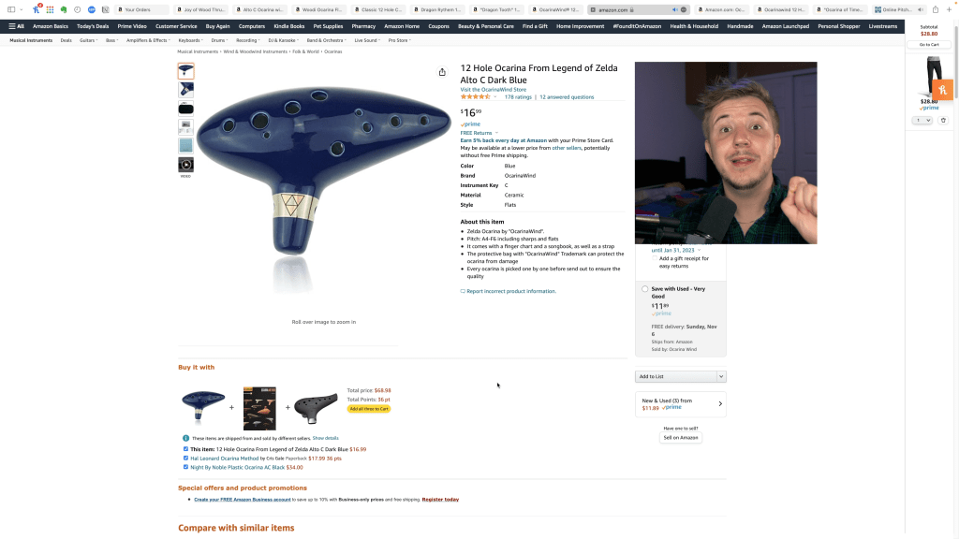Open the Amazon All hamburger menu

pos(17,26)
